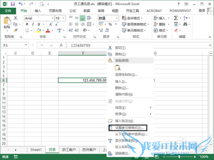Viewport: 214px width, 160px height.
Task: Click the Save icon in quick access toolbar
Action: [x=13, y=4]
